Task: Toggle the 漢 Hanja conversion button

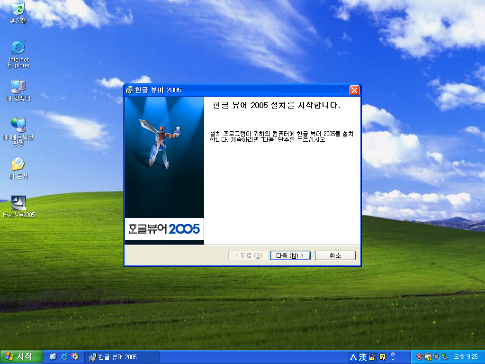Action: coord(362,357)
